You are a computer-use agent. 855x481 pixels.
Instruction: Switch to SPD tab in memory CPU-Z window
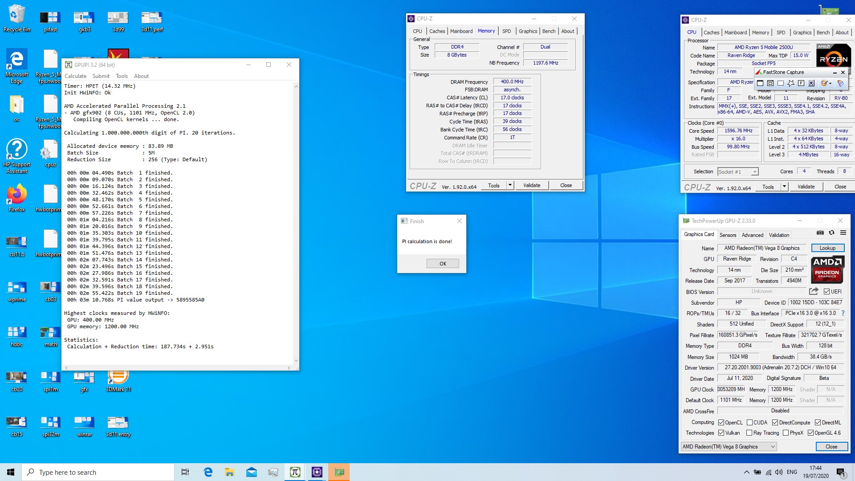506,31
